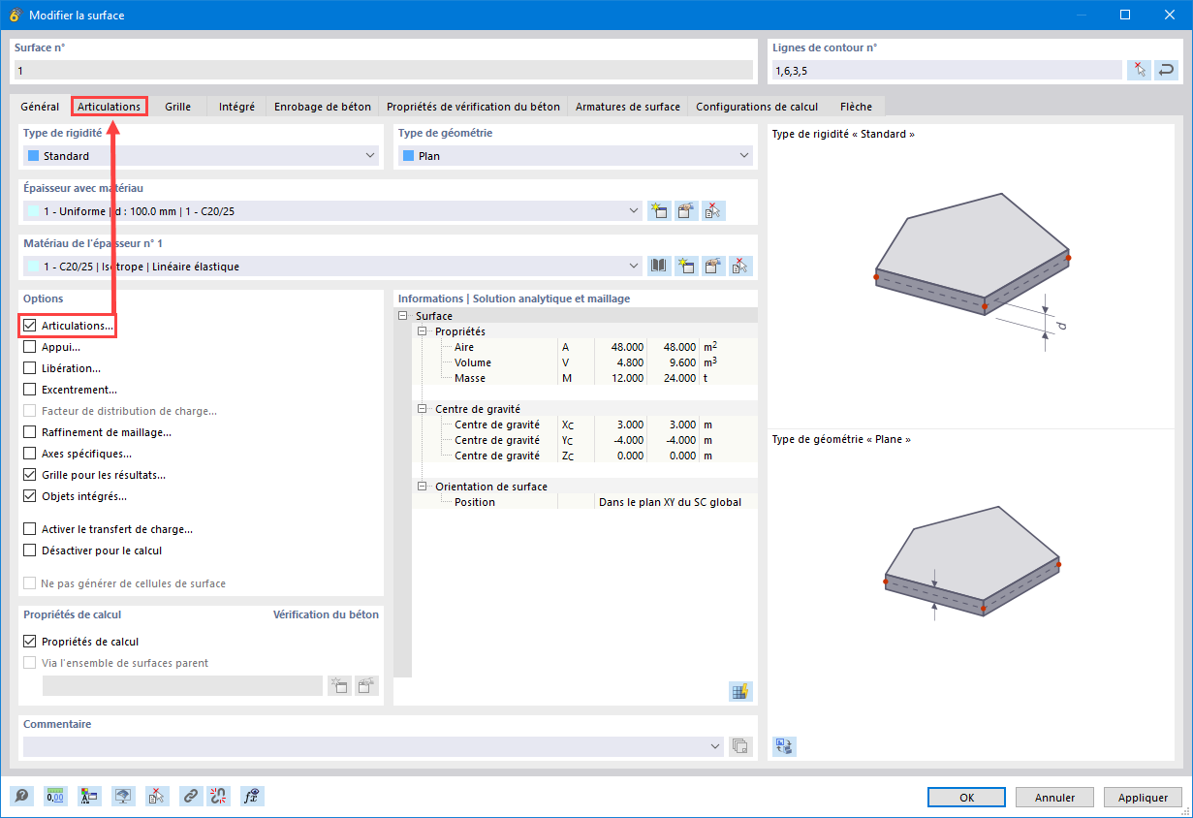Screen dimensions: 1193x818
Task: Switch to the Enrobage de béton tab
Action: [323, 107]
